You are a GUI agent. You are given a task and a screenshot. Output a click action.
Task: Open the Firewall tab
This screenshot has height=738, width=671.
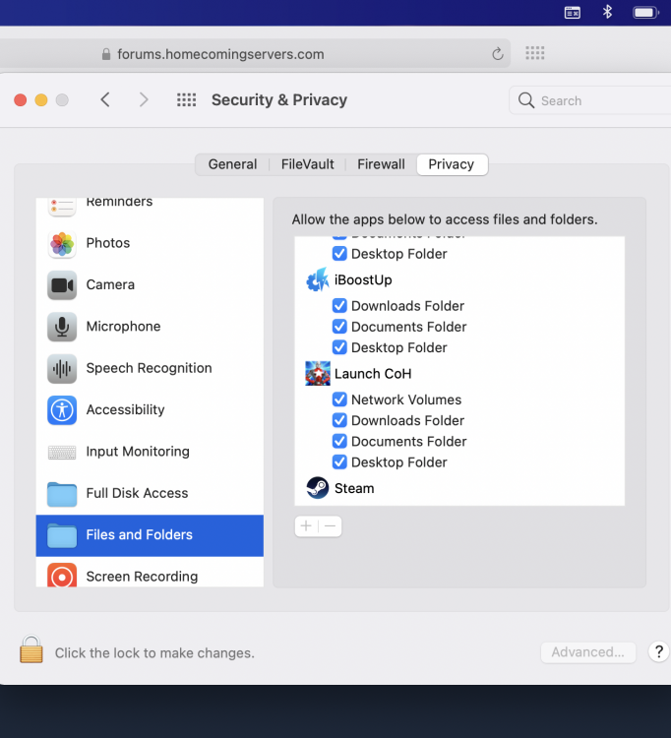(381, 164)
